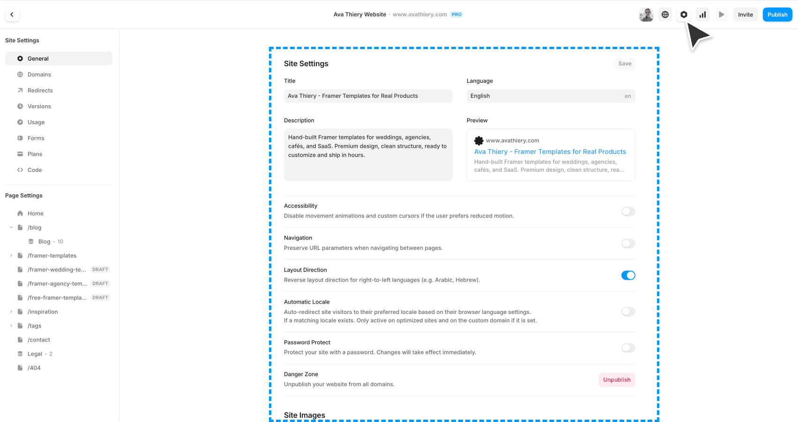
Task: Click the "Site Images" section heading
Action: pyautogui.click(x=305, y=415)
